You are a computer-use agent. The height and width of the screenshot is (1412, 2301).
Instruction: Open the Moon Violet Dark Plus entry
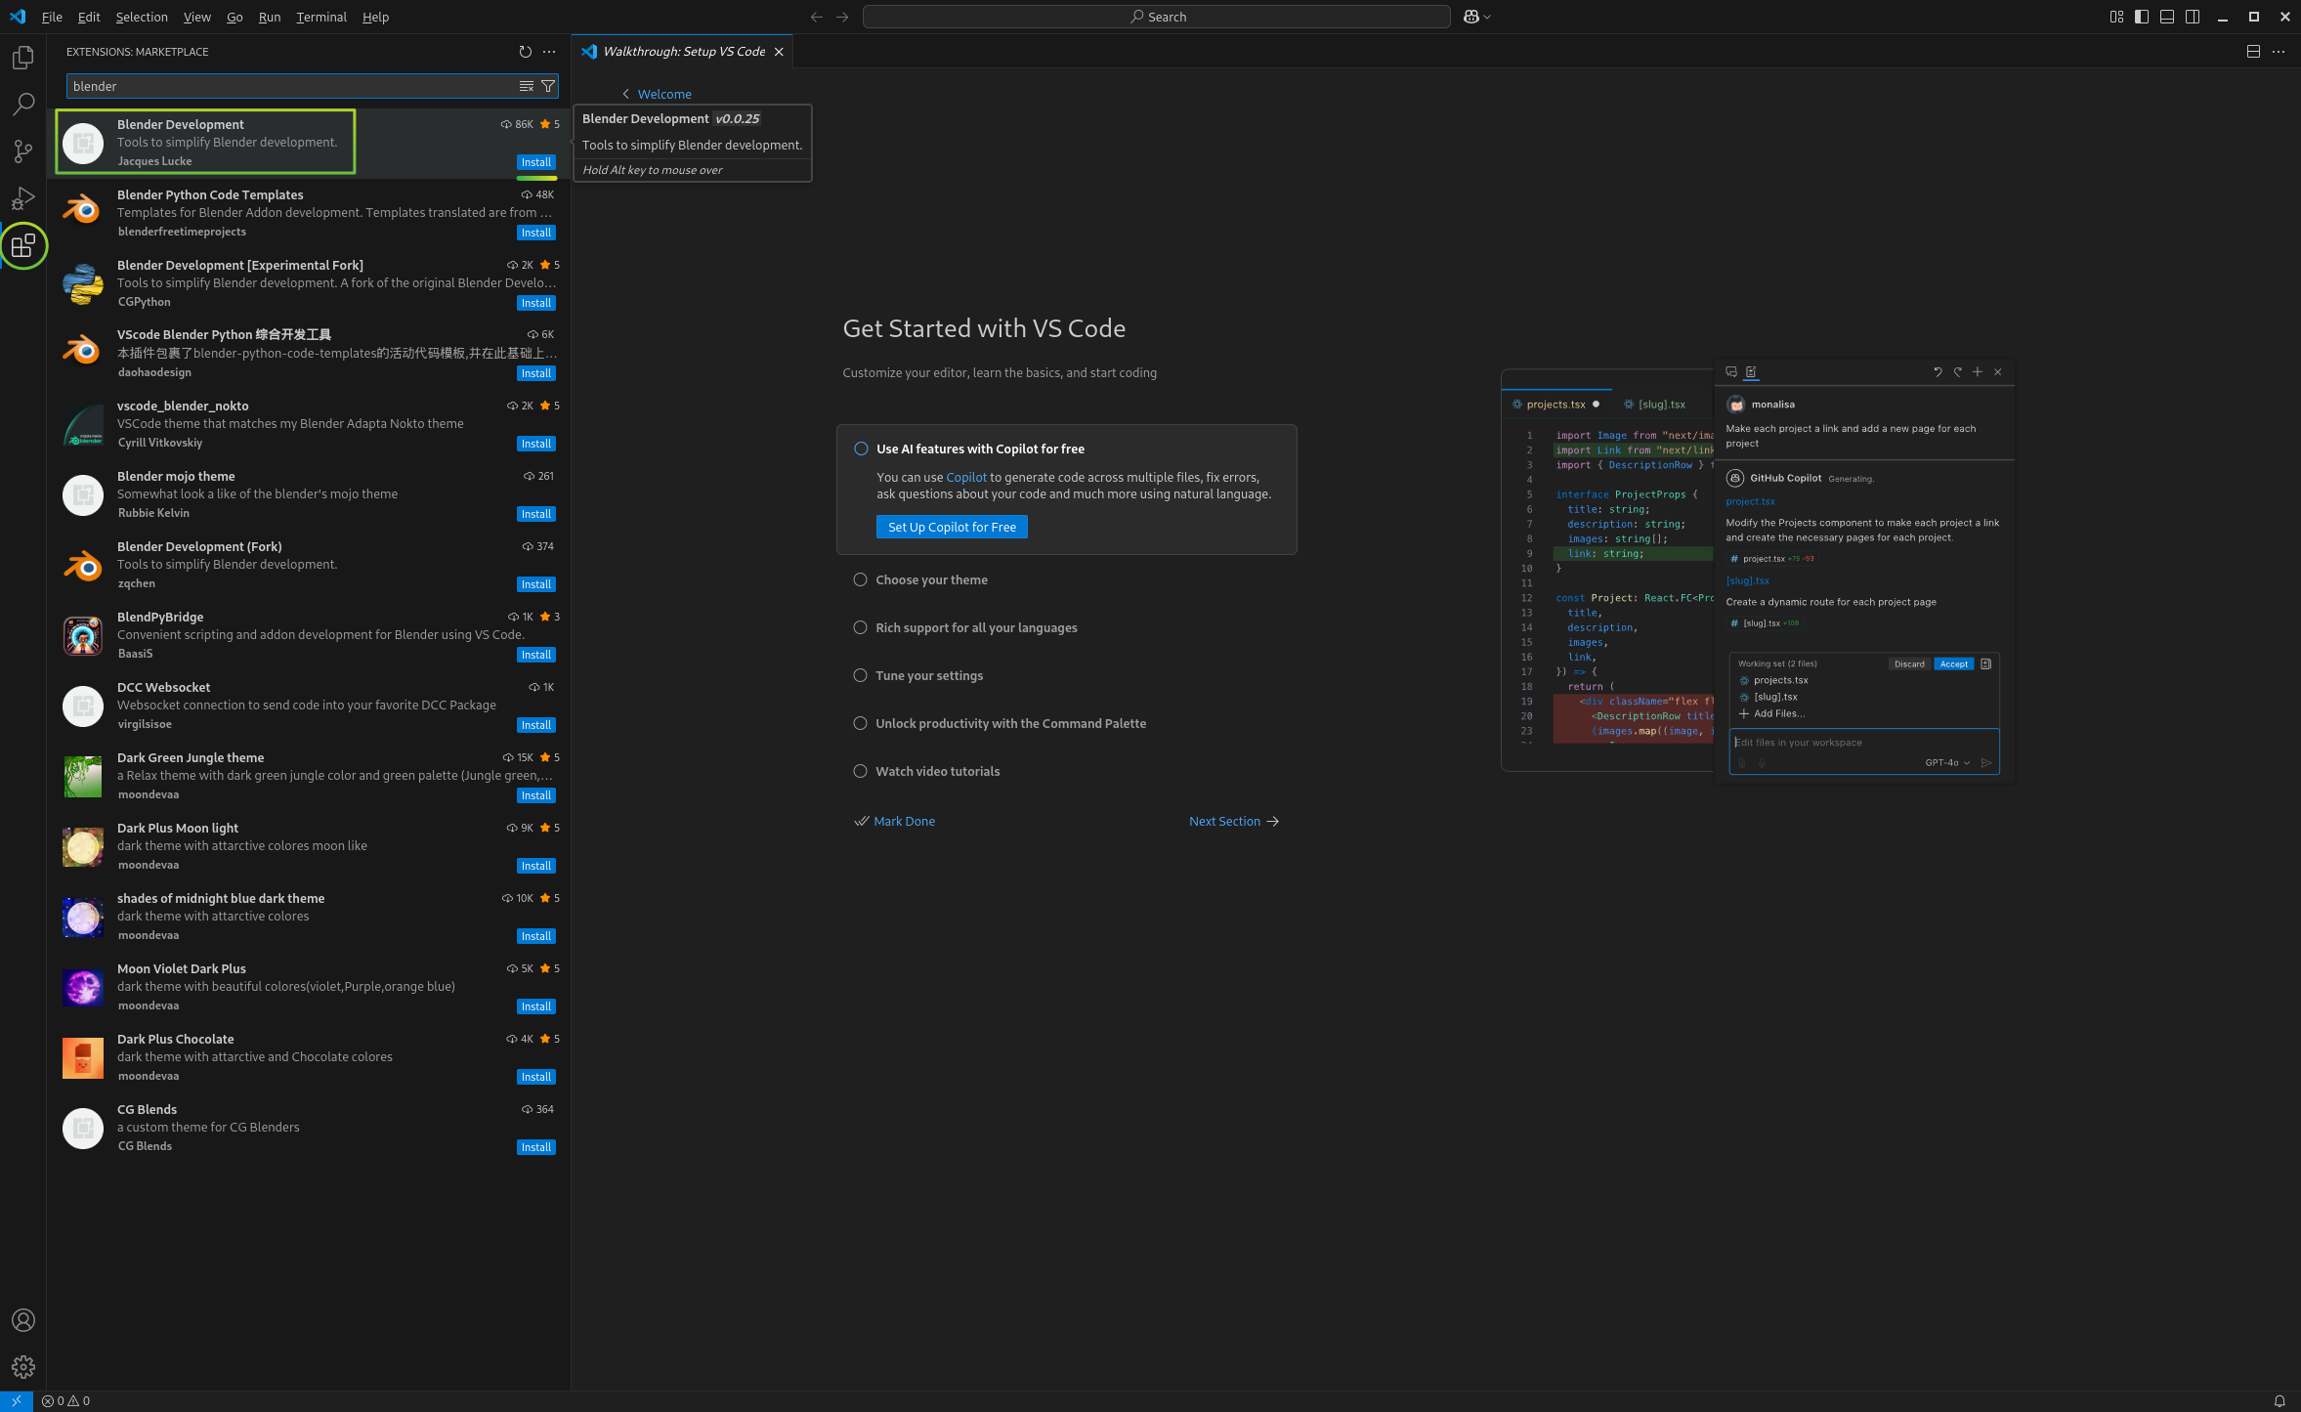pos(309,987)
